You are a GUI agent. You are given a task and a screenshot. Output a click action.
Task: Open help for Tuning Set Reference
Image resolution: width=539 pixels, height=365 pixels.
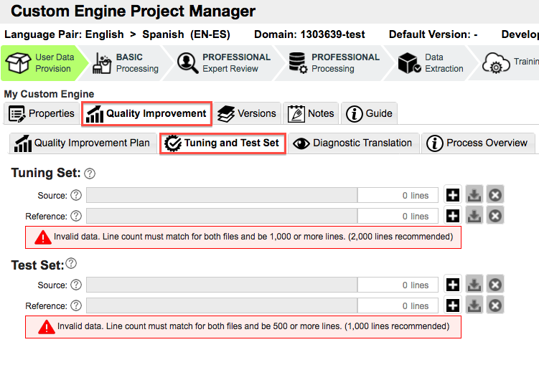76,216
